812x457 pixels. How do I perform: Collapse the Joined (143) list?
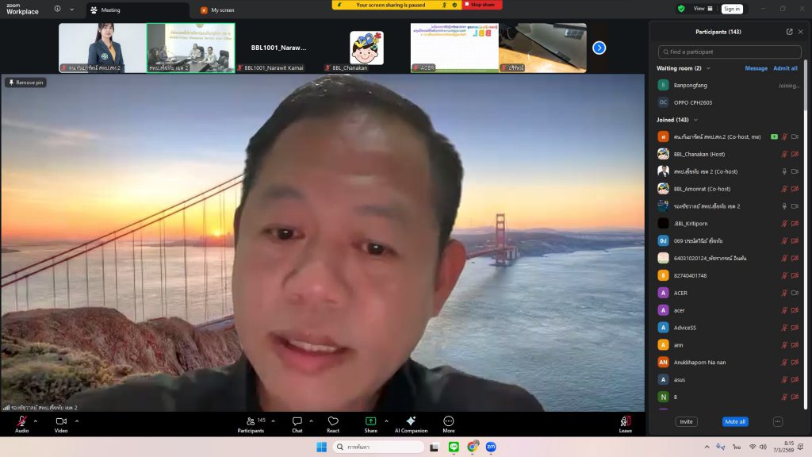point(695,120)
